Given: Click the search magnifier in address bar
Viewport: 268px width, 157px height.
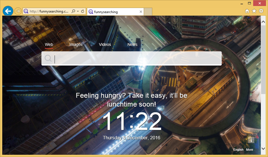Looking at the screenshot, I should coord(73,11).
